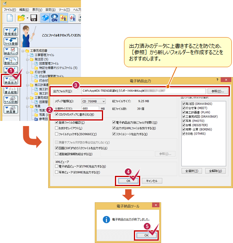Click the open folder toolbar icon
233x243 pixels.
coord(21,18)
